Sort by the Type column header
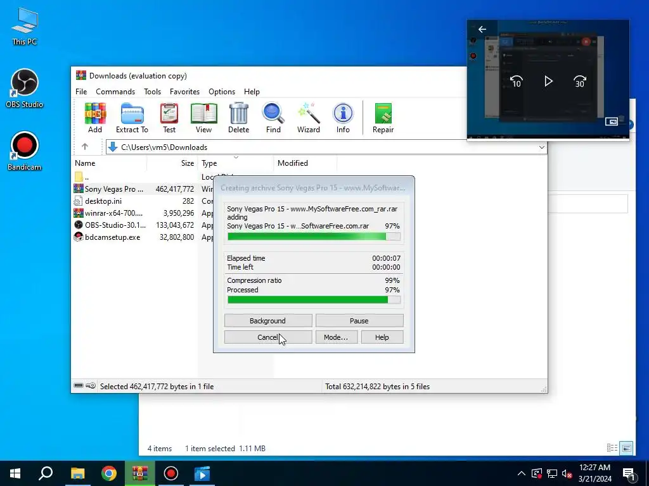 [x=236, y=163]
